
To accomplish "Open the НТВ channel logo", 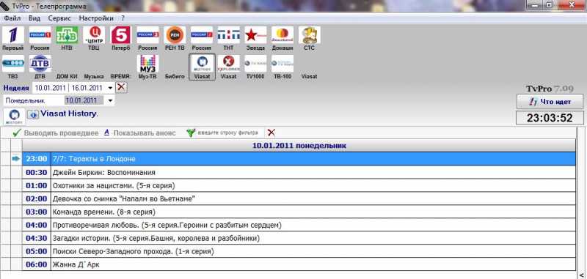I will coord(67,35).
